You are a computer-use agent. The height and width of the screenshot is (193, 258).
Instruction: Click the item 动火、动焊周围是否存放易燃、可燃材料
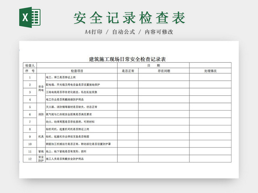(x=70, y=122)
